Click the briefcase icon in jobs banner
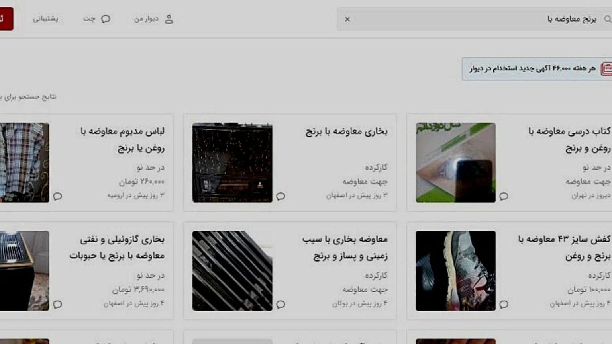Viewport: 612px width, 344px height. 606,69
